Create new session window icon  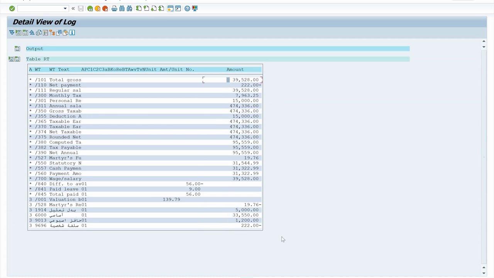[170, 8]
